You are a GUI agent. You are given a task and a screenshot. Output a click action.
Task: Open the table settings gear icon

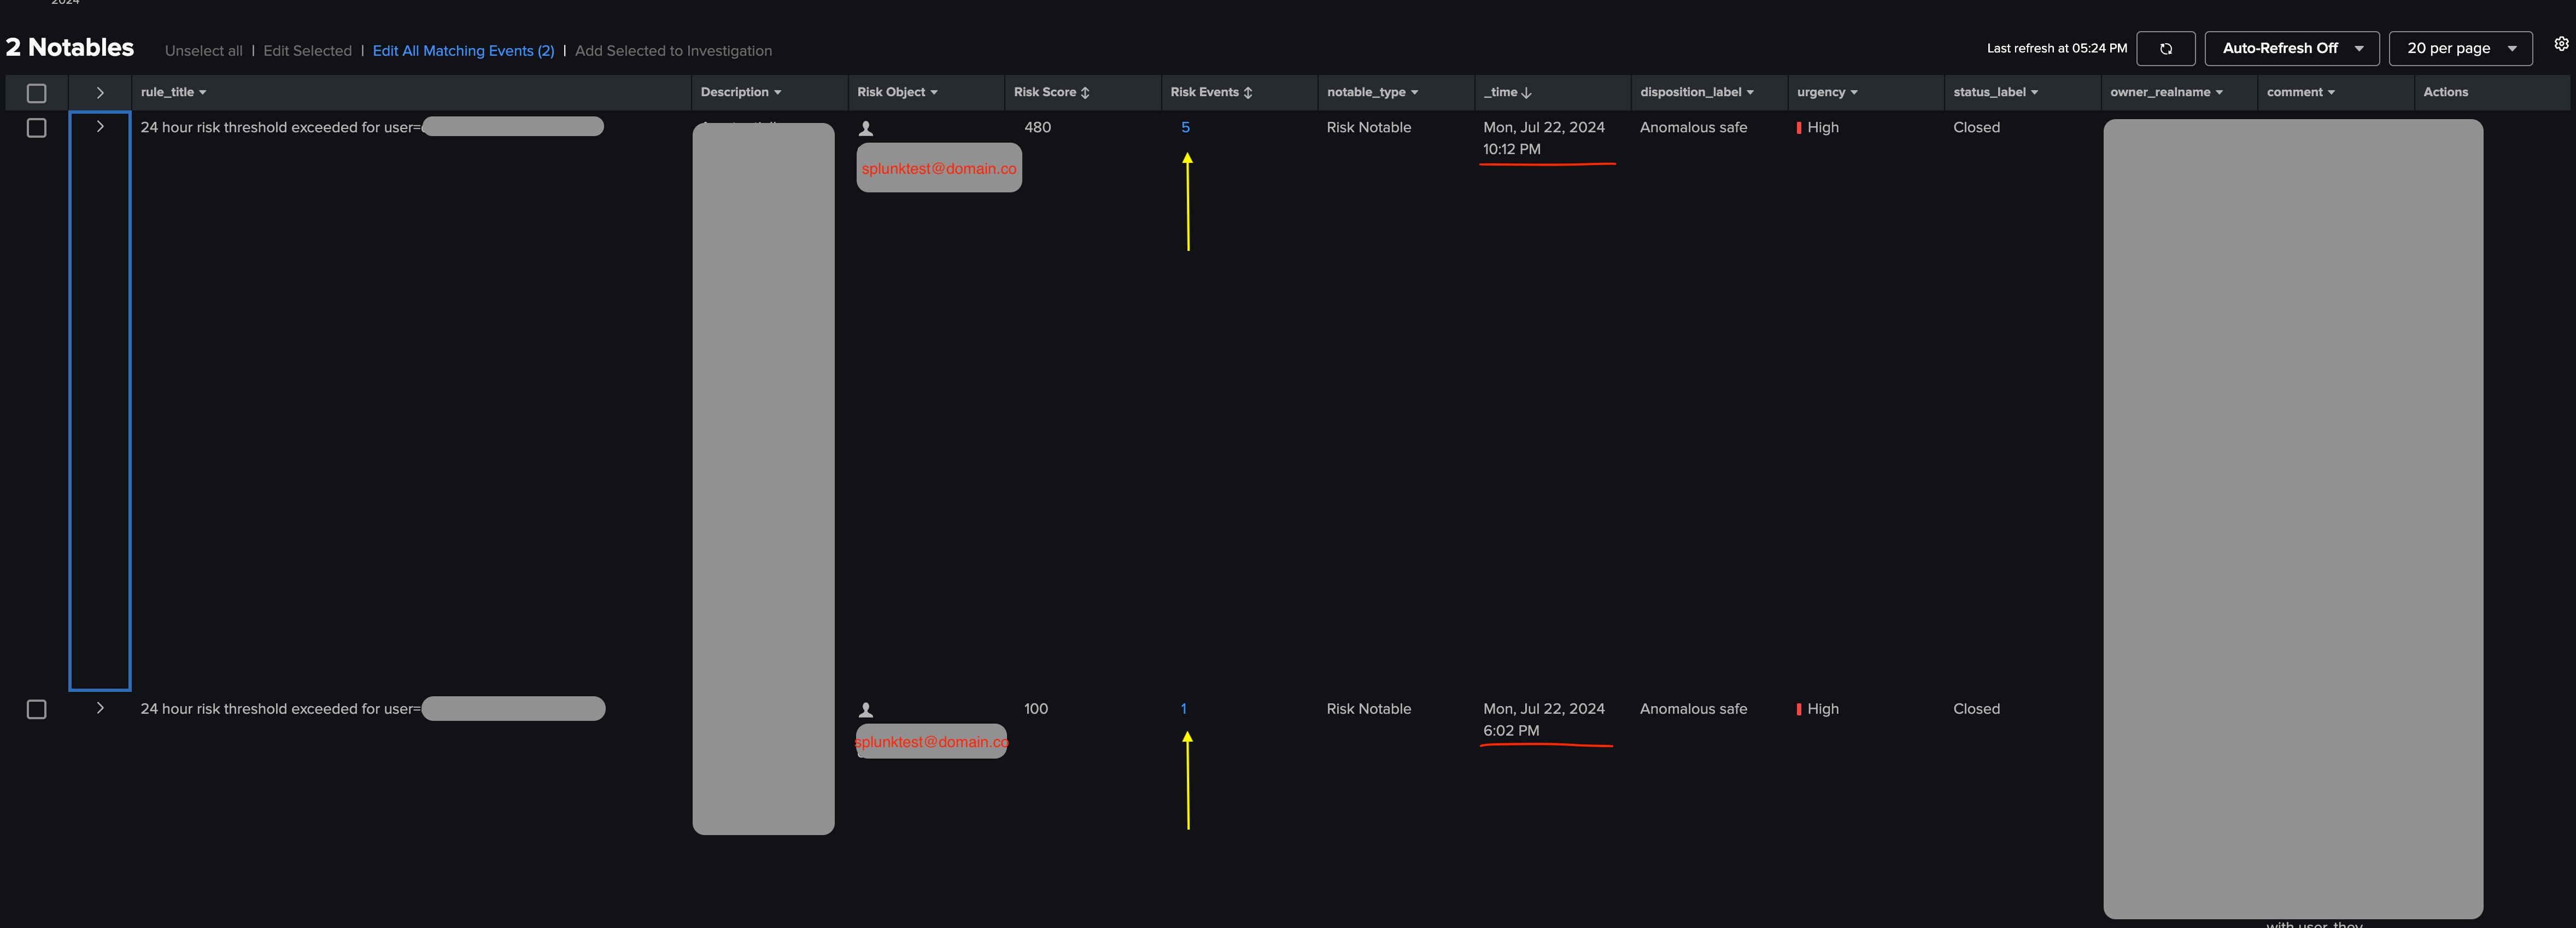tap(2561, 44)
